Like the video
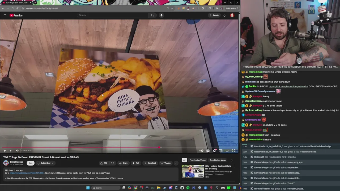The image size is (340, 191). 104,163
